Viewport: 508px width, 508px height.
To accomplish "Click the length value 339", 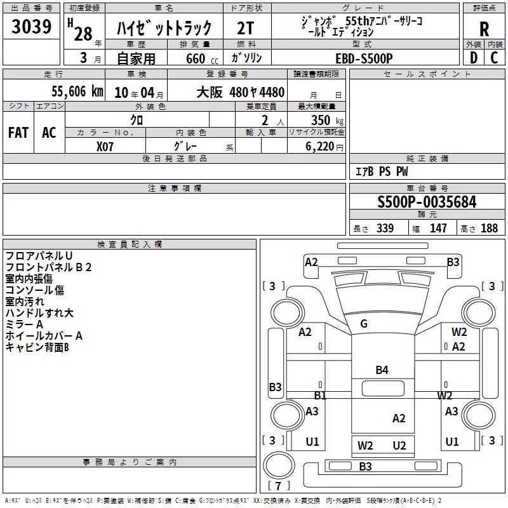I will click(385, 228).
